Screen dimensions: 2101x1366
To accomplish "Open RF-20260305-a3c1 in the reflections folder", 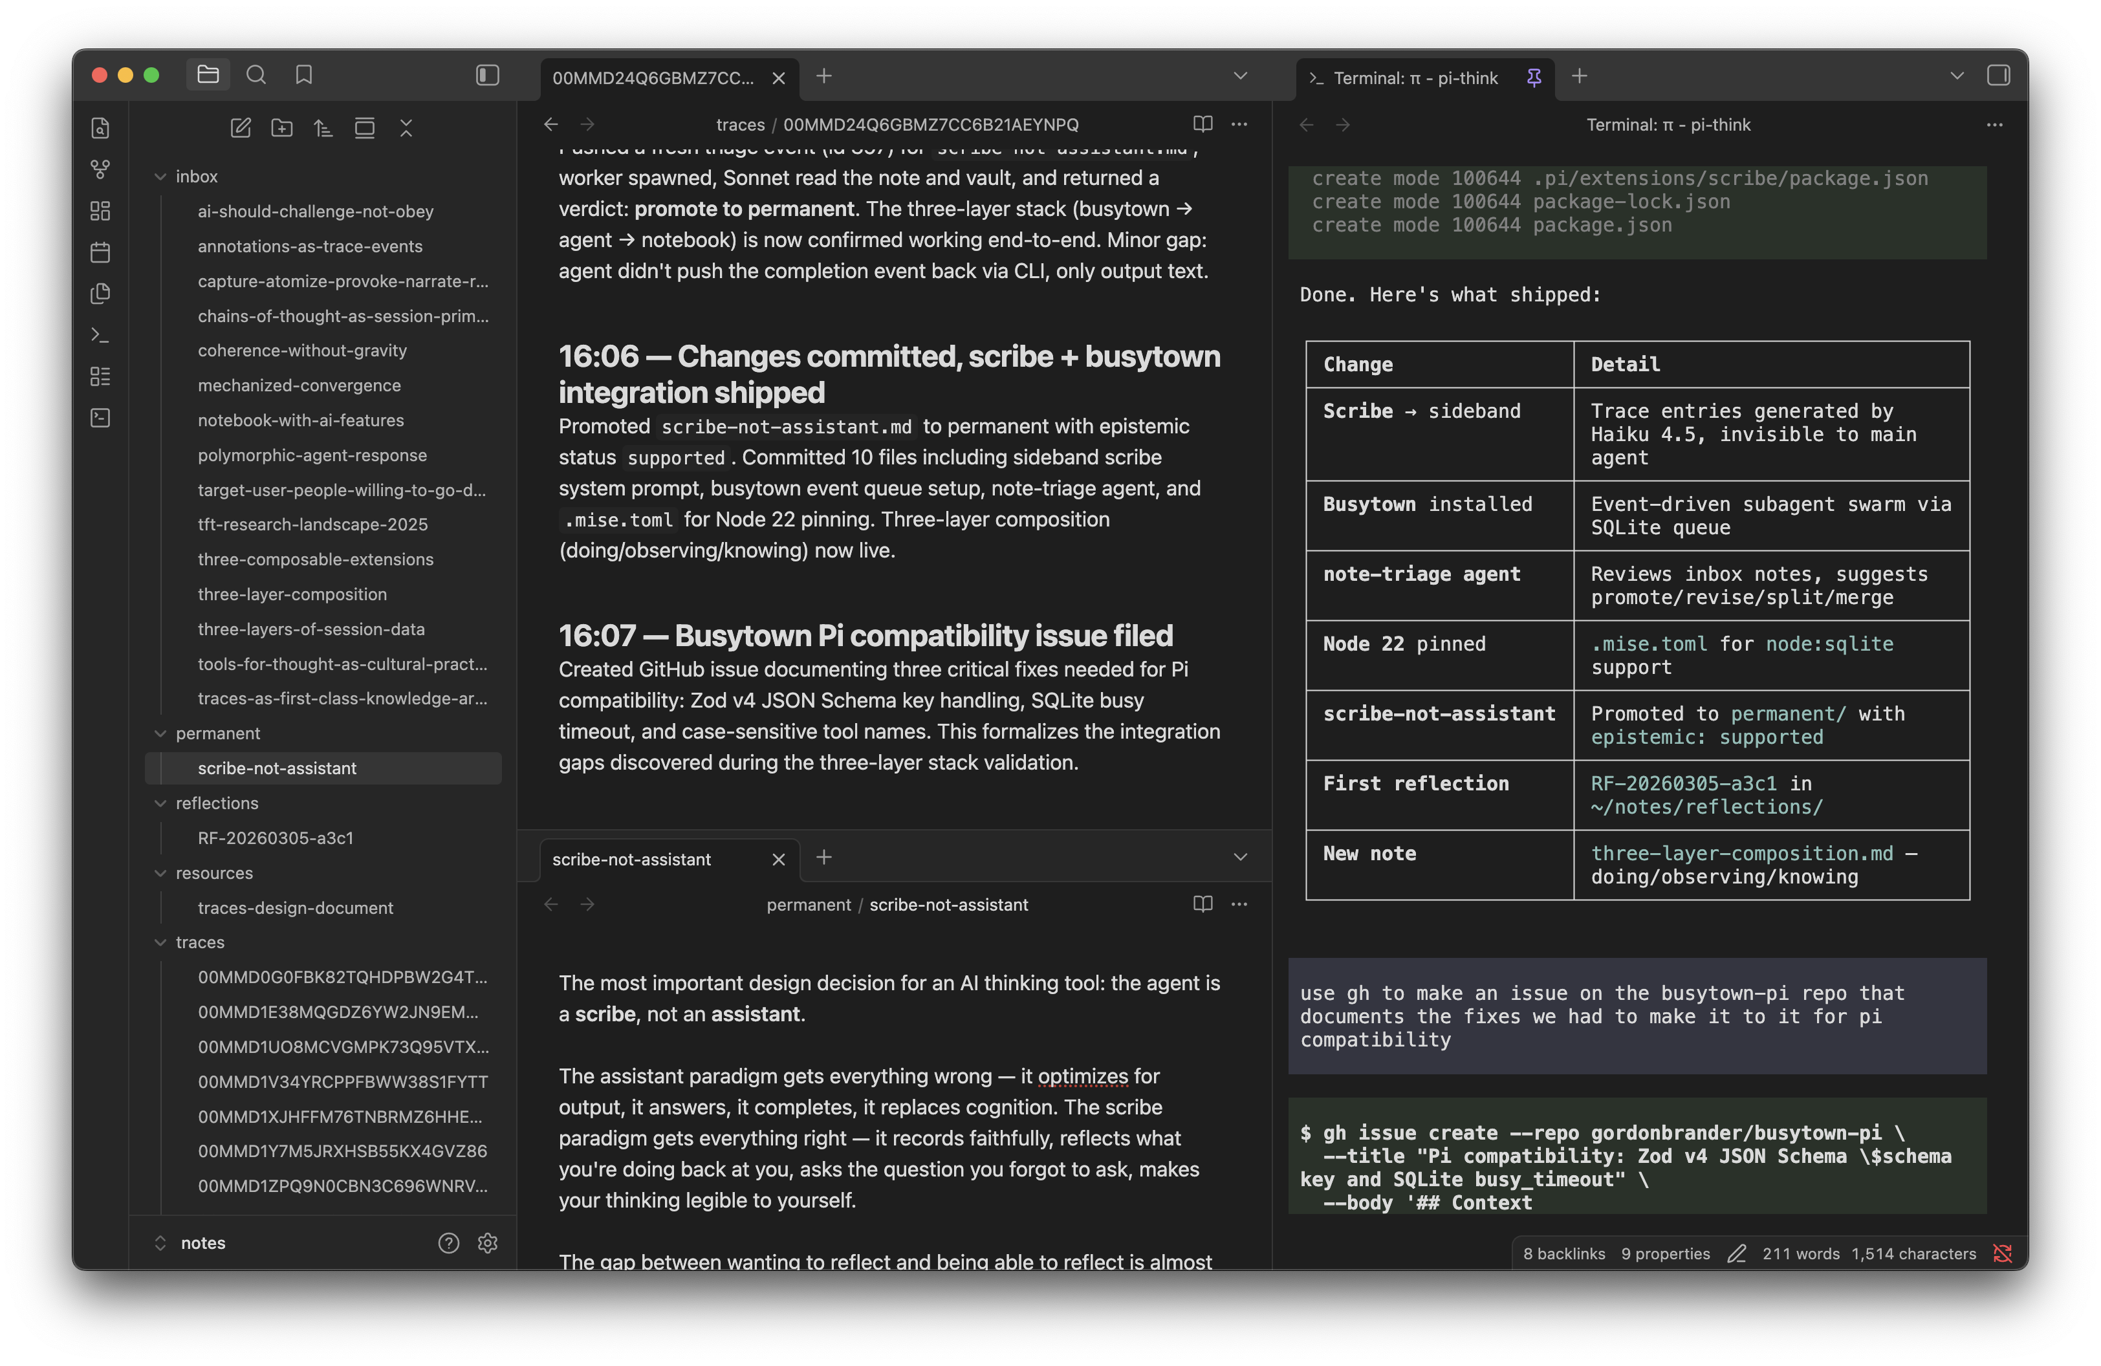I will (x=276, y=838).
